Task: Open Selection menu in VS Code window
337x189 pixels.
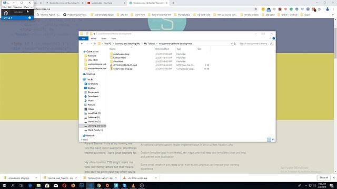Action: [17, 7]
